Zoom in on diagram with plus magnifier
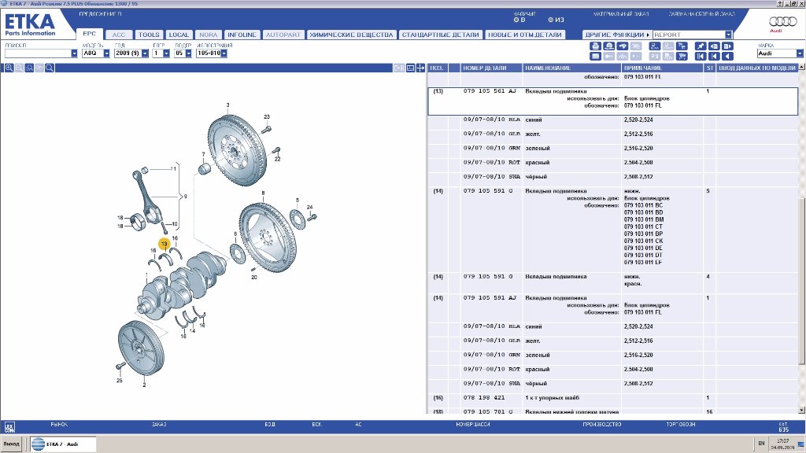This screenshot has height=453, width=806. (x=9, y=68)
